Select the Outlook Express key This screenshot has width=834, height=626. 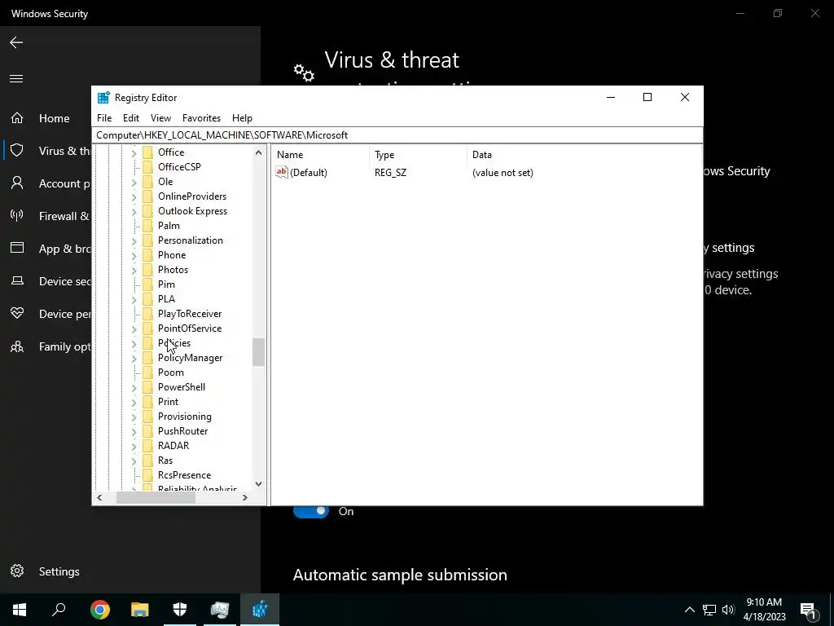(x=192, y=211)
